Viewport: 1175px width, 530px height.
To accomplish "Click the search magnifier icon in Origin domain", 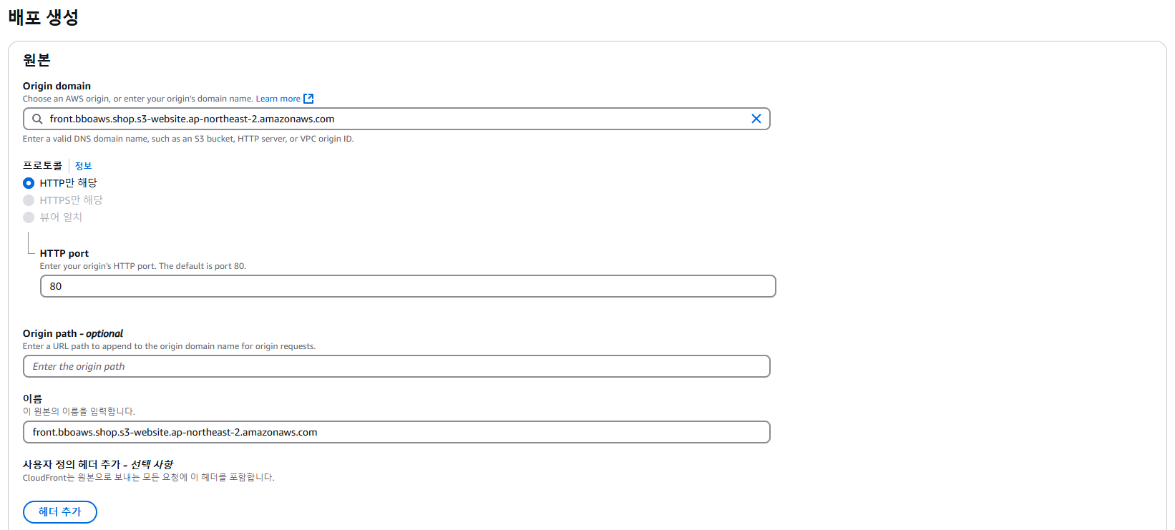I will (x=37, y=119).
